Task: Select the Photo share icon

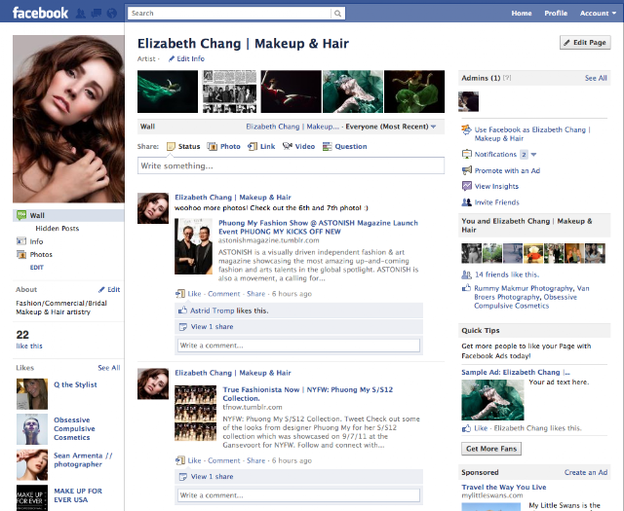Action: click(213, 147)
